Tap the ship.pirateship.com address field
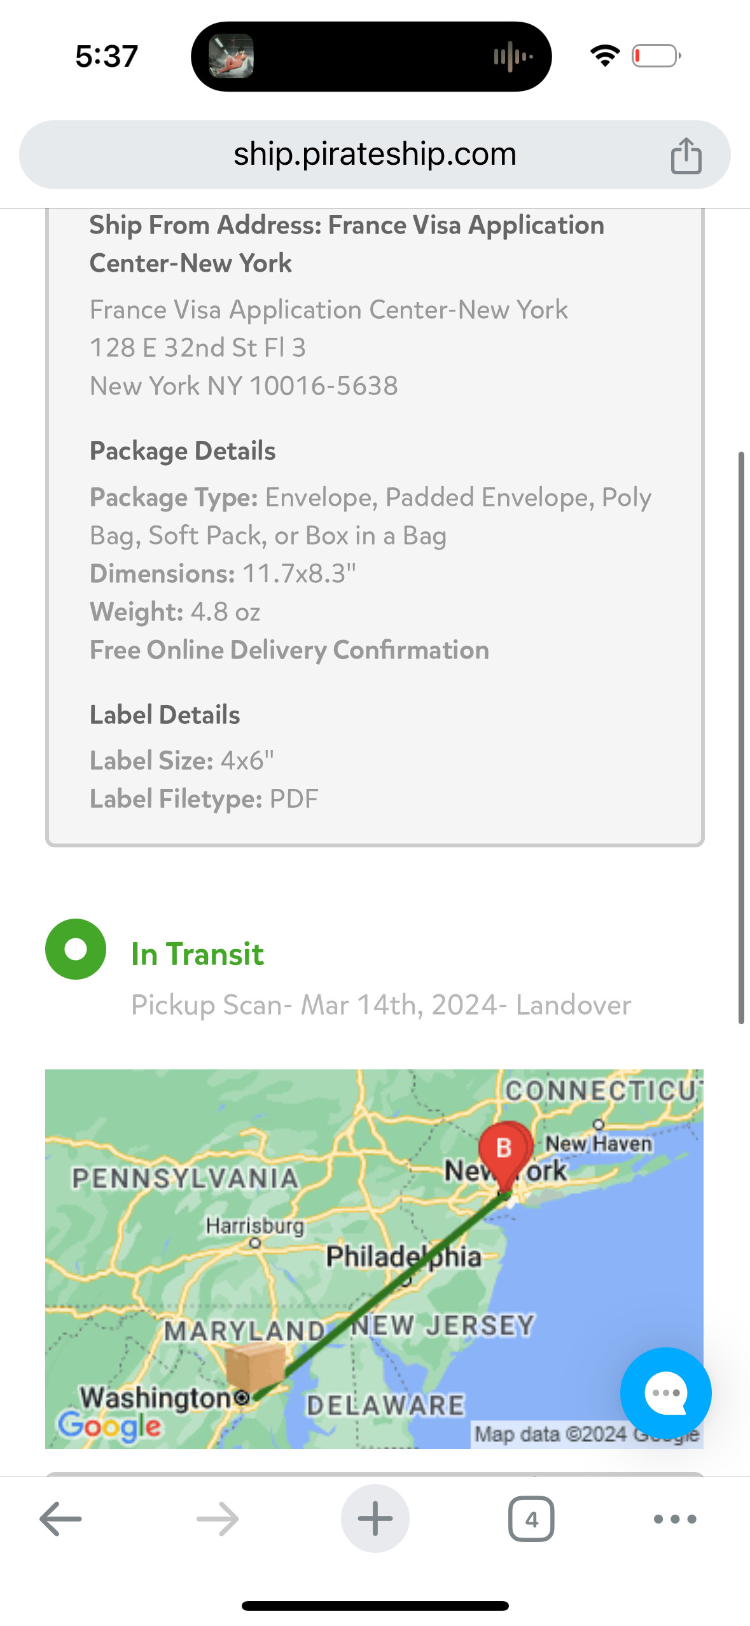 (x=374, y=155)
